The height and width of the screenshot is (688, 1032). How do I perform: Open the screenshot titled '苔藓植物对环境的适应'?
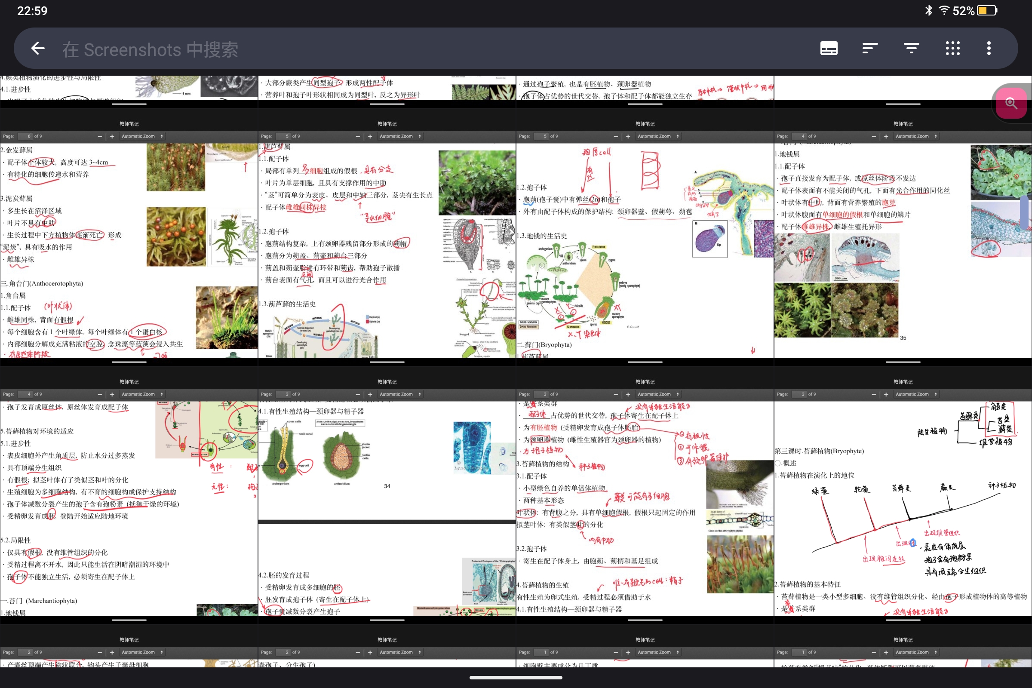pos(129,495)
